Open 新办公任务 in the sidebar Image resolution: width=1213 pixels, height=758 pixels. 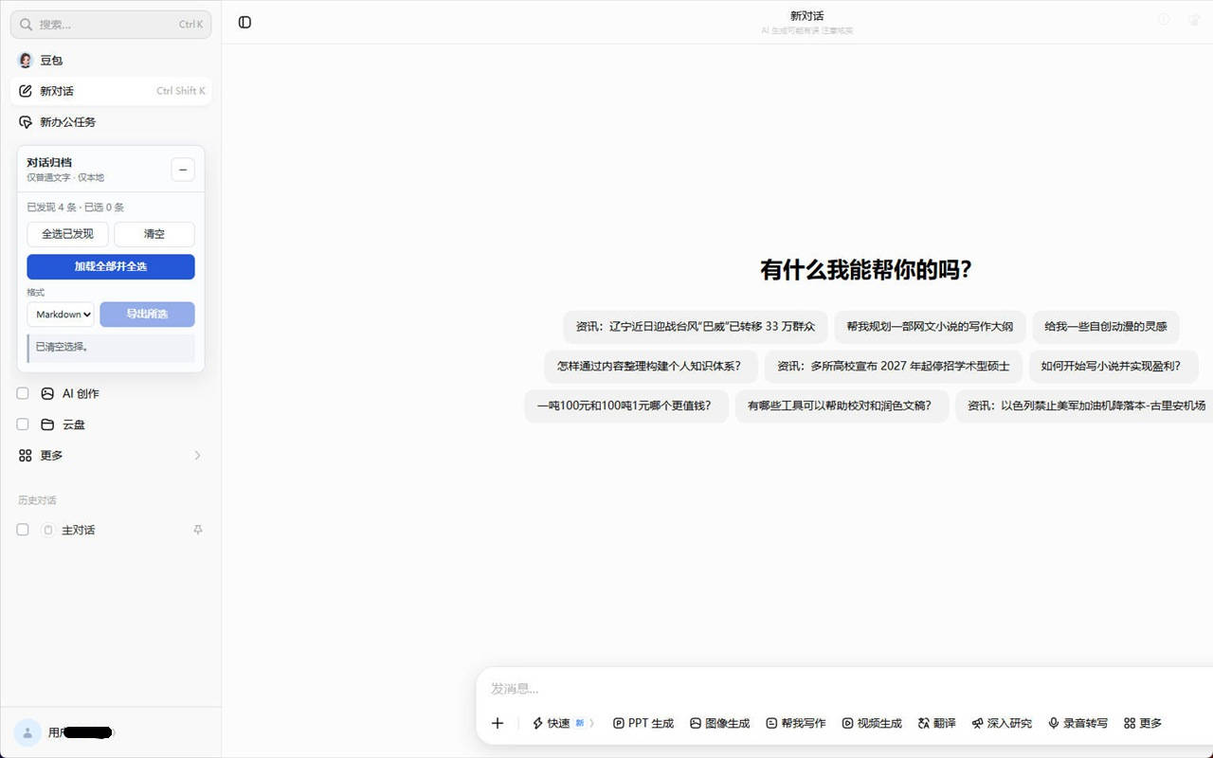pyautogui.click(x=111, y=122)
